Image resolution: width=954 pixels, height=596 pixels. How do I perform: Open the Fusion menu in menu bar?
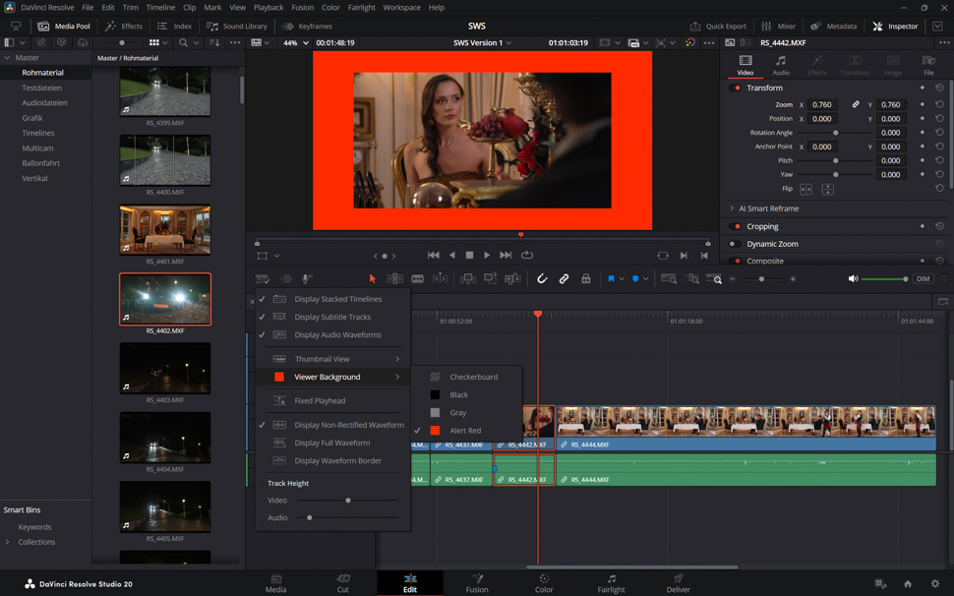(x=302, y=7)
